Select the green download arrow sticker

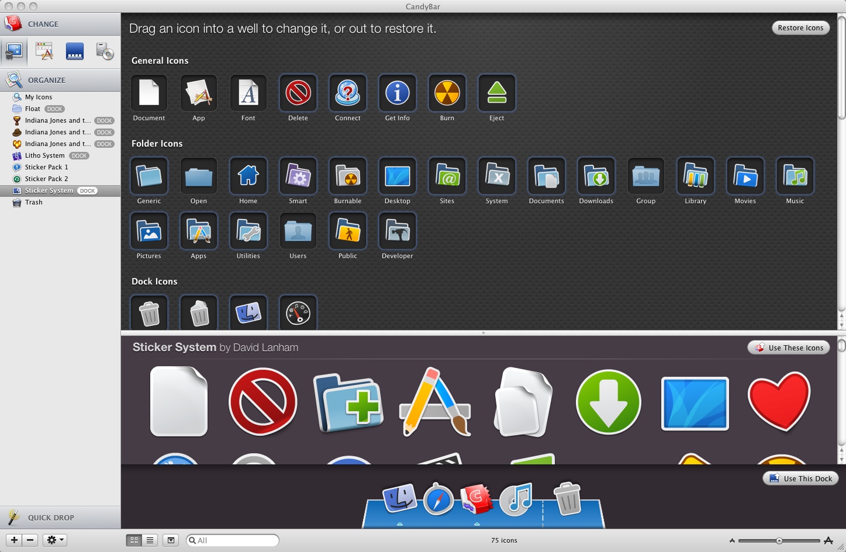point(608,402)
